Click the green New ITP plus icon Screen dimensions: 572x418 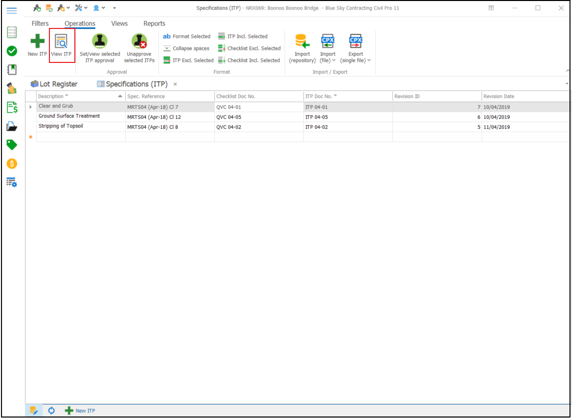pyautogui.click(x=37, y=41)
